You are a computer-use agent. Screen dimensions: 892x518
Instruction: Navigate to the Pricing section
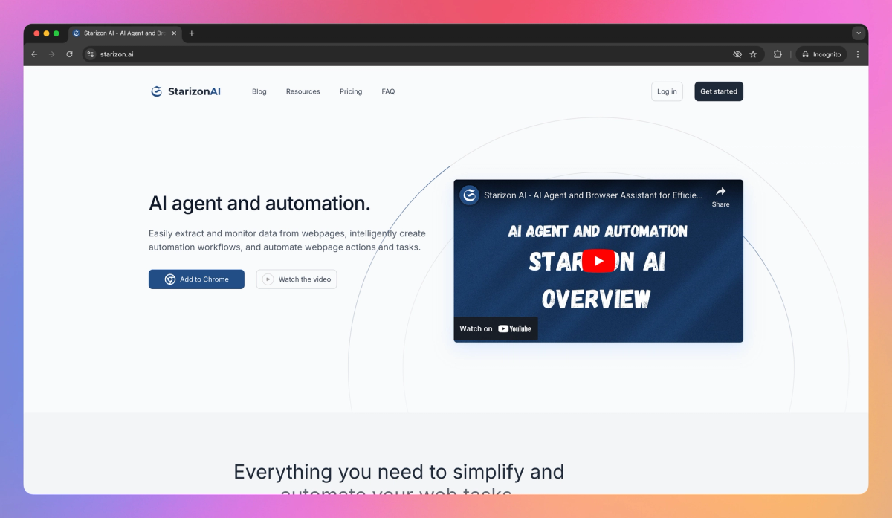[350, 91]
